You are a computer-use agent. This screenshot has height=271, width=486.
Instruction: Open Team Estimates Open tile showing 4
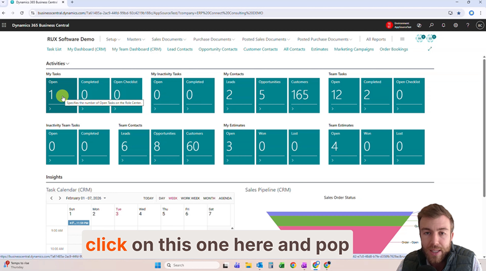point(344,147)
